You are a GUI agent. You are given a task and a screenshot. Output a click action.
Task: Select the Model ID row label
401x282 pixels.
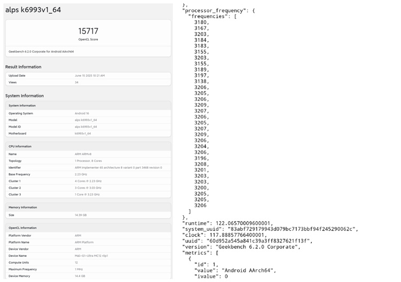pos(14,127)
